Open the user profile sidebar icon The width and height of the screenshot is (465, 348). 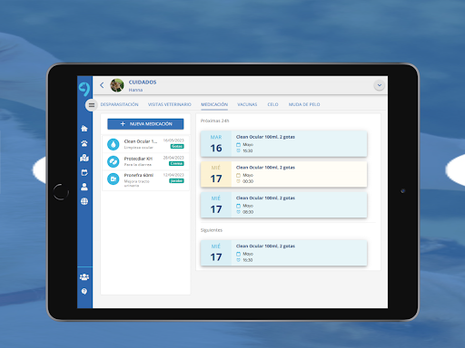pyautogui.click(x=84, y=187)
